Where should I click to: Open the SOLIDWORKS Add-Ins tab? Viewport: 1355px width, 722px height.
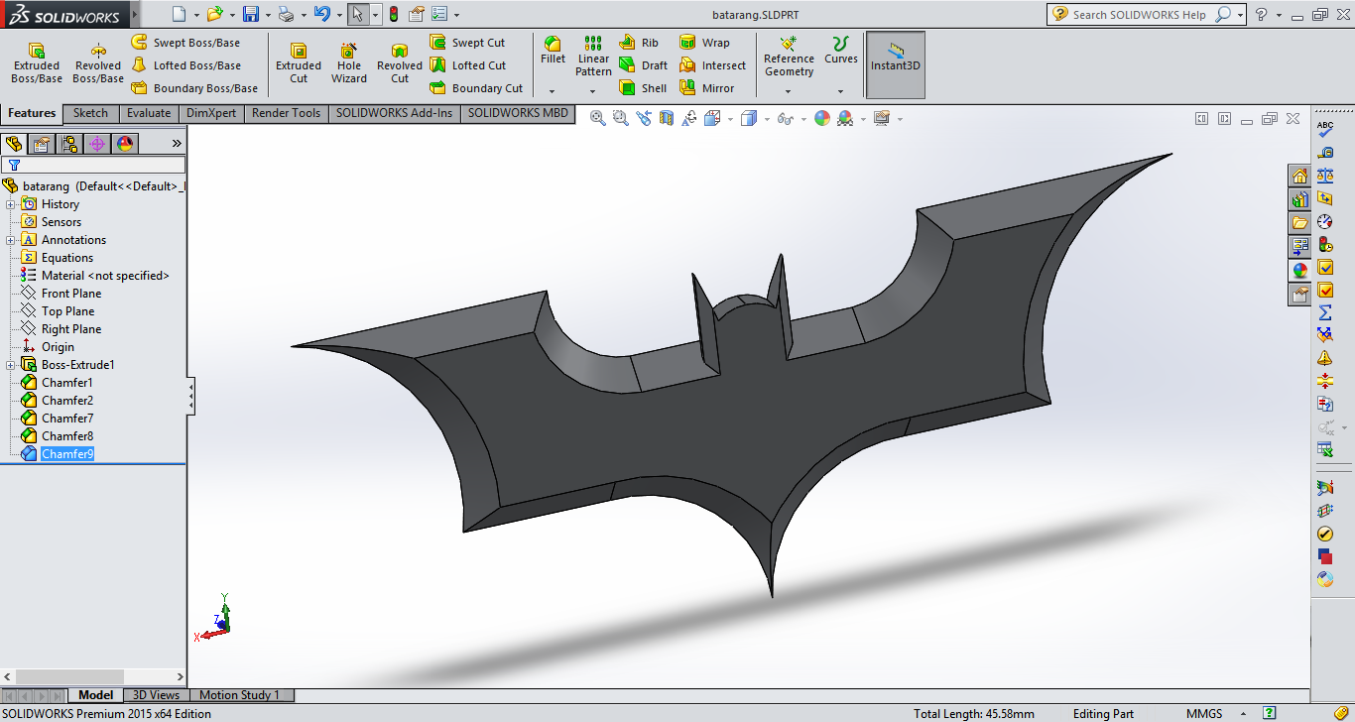pyautogui.click(x=394, y=113)
